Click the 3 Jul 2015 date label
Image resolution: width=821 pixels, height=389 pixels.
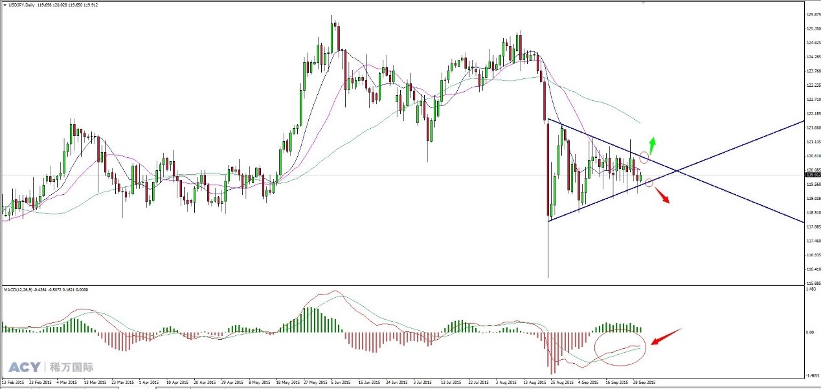(x=423, y=382)
